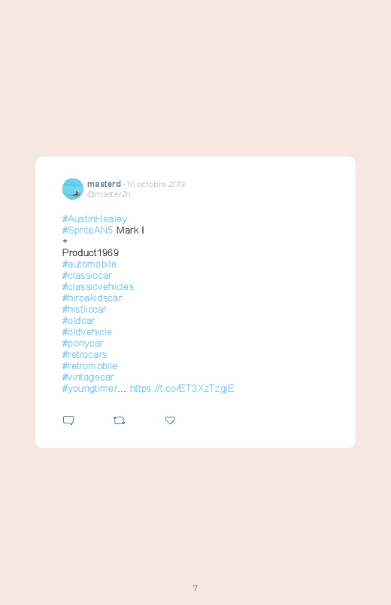Viewport: 391px width, 605px height.
Task: Select the #classiccar hashtag
Action: 87,276
